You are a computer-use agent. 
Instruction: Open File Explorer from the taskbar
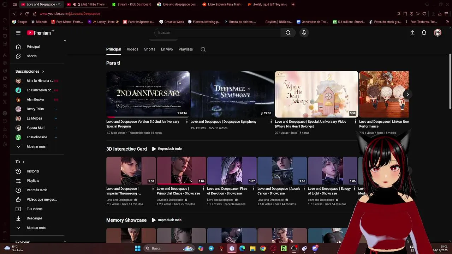252,248
